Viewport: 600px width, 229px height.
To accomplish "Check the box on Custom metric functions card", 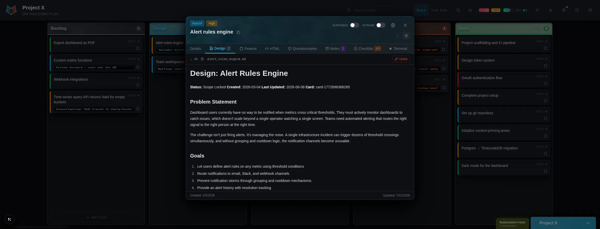I will tap(138, 67).
